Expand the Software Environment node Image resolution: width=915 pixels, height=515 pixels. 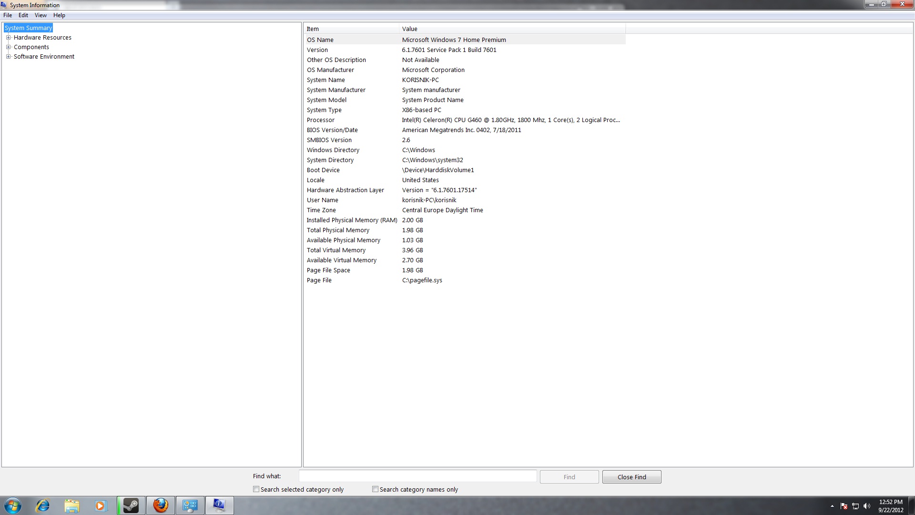point(8,56)
